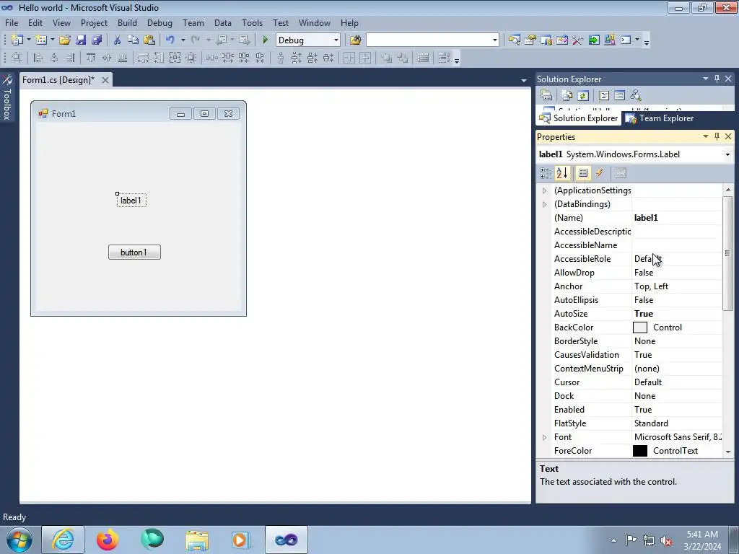Open the Project menu
The height and width of the screenshot is (554, 739).
94,22
